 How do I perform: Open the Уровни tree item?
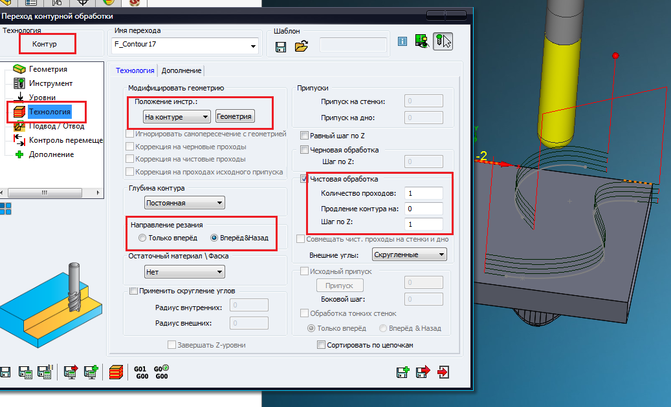click(x=42, y=98)
